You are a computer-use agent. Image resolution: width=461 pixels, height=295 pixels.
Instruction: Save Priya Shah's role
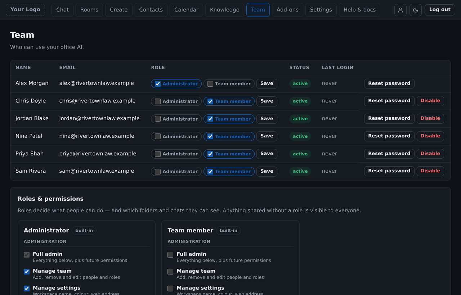[x=267, y=154]
